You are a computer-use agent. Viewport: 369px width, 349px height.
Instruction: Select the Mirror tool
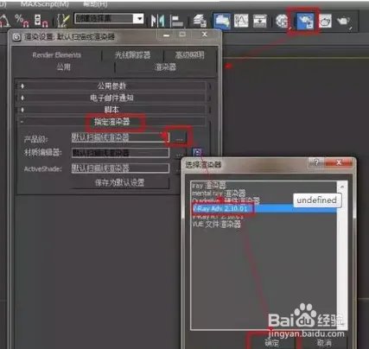[158, 21]
